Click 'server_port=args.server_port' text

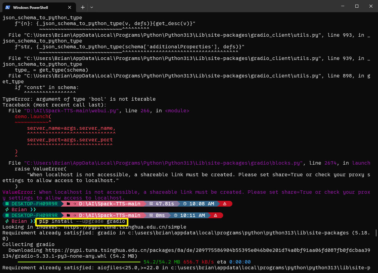70,140
